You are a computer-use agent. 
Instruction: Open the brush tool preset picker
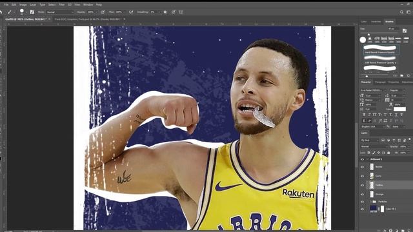tap(10, 12)
